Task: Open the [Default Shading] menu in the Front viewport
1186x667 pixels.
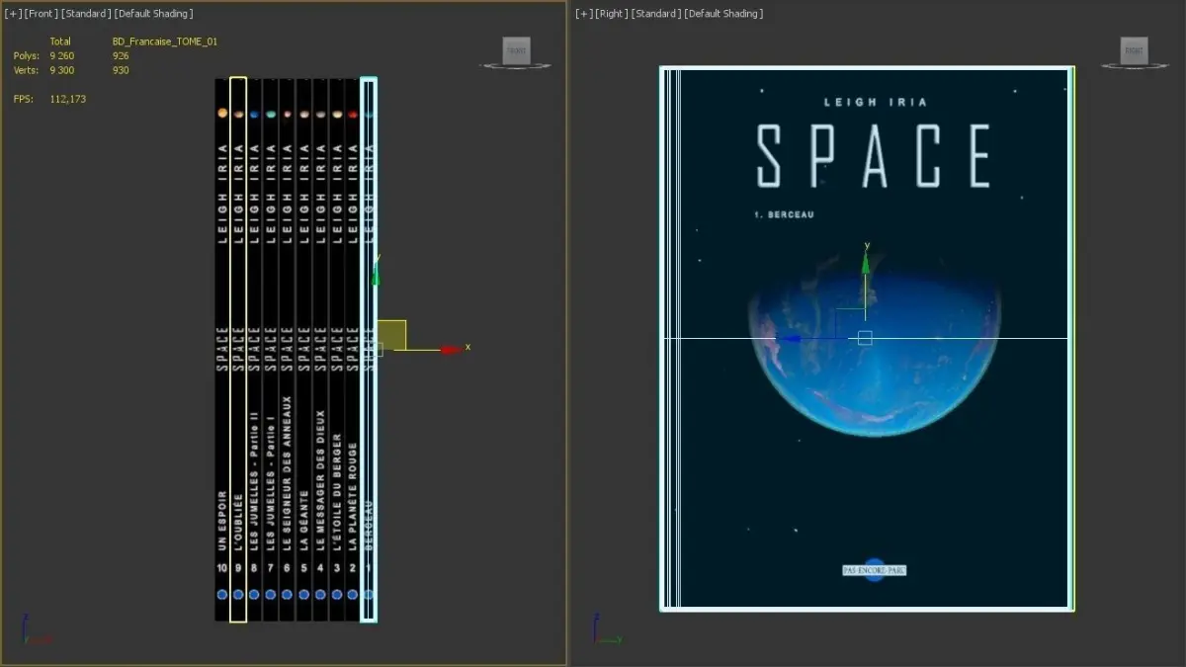Action: (153, 14)
